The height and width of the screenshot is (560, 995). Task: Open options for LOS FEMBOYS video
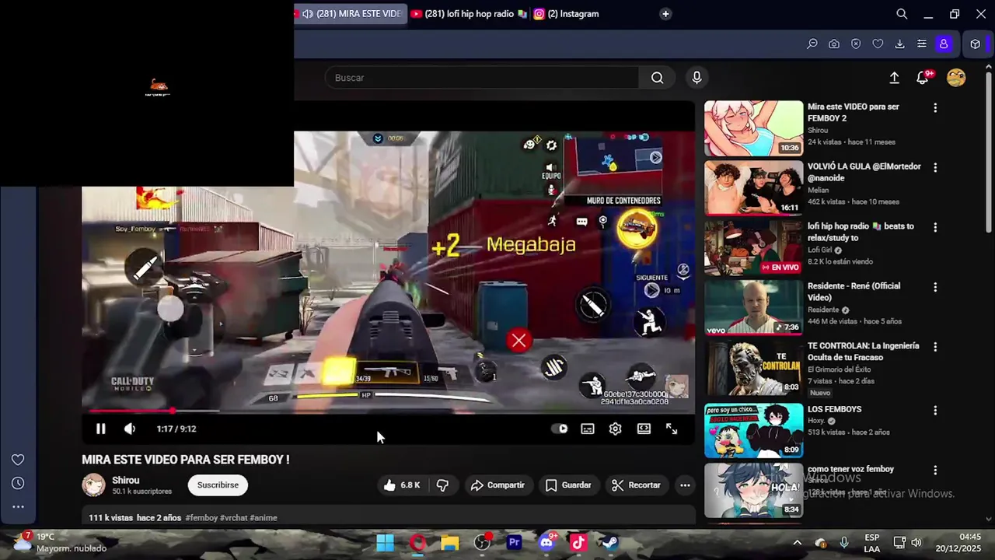[x=935, y=410]
